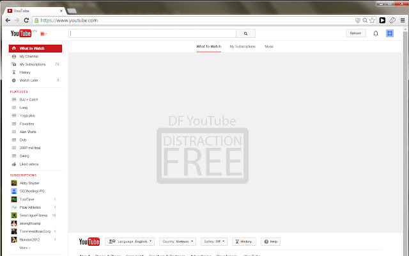Focus the YouTube search field
This screenshot has width=409, height=256.
(x=152, y=33)
